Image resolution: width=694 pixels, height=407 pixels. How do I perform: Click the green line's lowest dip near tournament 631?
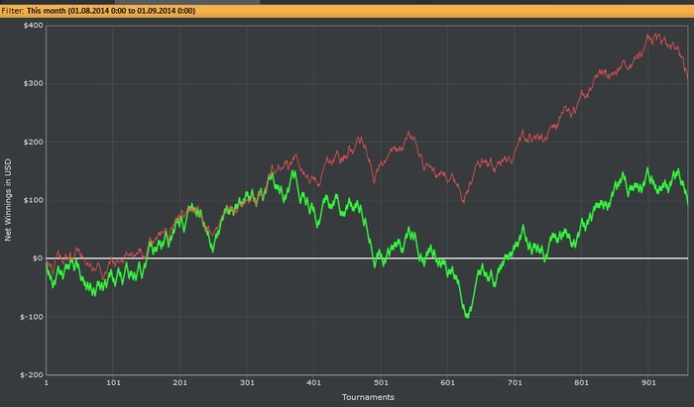pyautogui.click(x=467, y=316)
